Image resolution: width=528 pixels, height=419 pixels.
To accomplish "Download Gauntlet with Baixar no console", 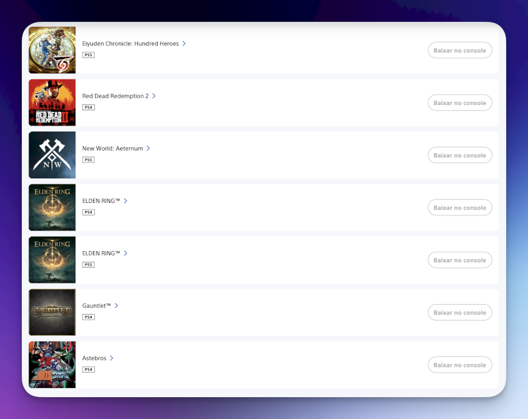I will coord(459,313).
